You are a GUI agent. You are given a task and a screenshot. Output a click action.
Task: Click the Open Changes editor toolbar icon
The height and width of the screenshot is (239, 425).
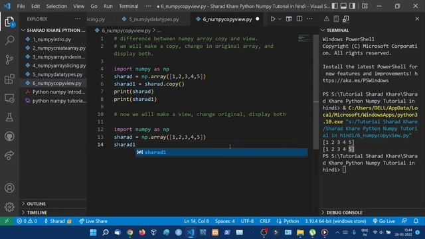(x=289, y=19)
